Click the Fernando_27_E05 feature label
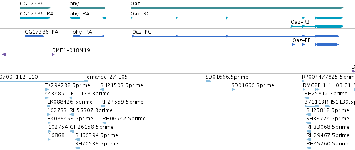This screenshot has height=150, width=355. (x=106, y=77)
